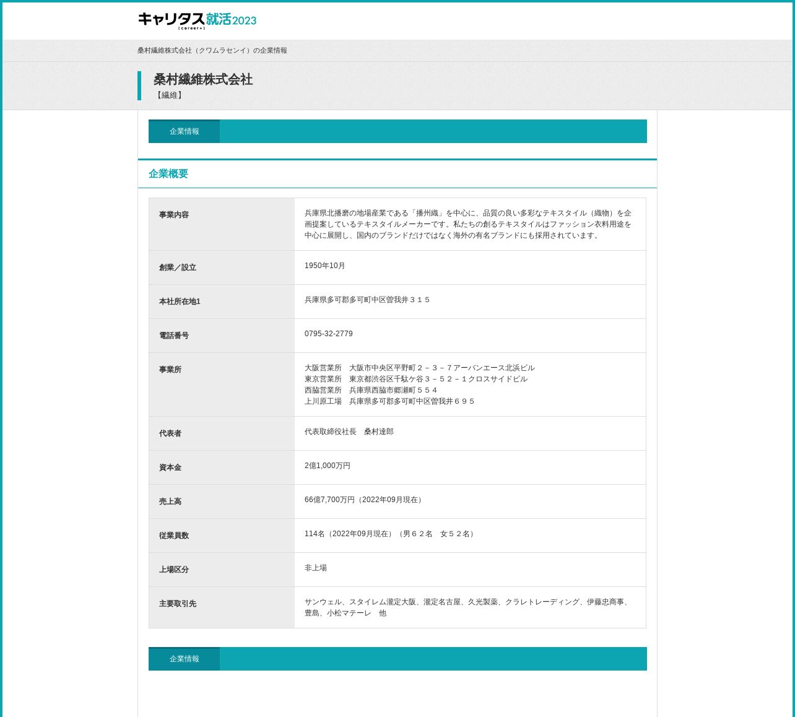The width and height of the screenshot is (795, 717).
Task: Click the 本社所在地1 row label
Action: [x=180, y=302]
